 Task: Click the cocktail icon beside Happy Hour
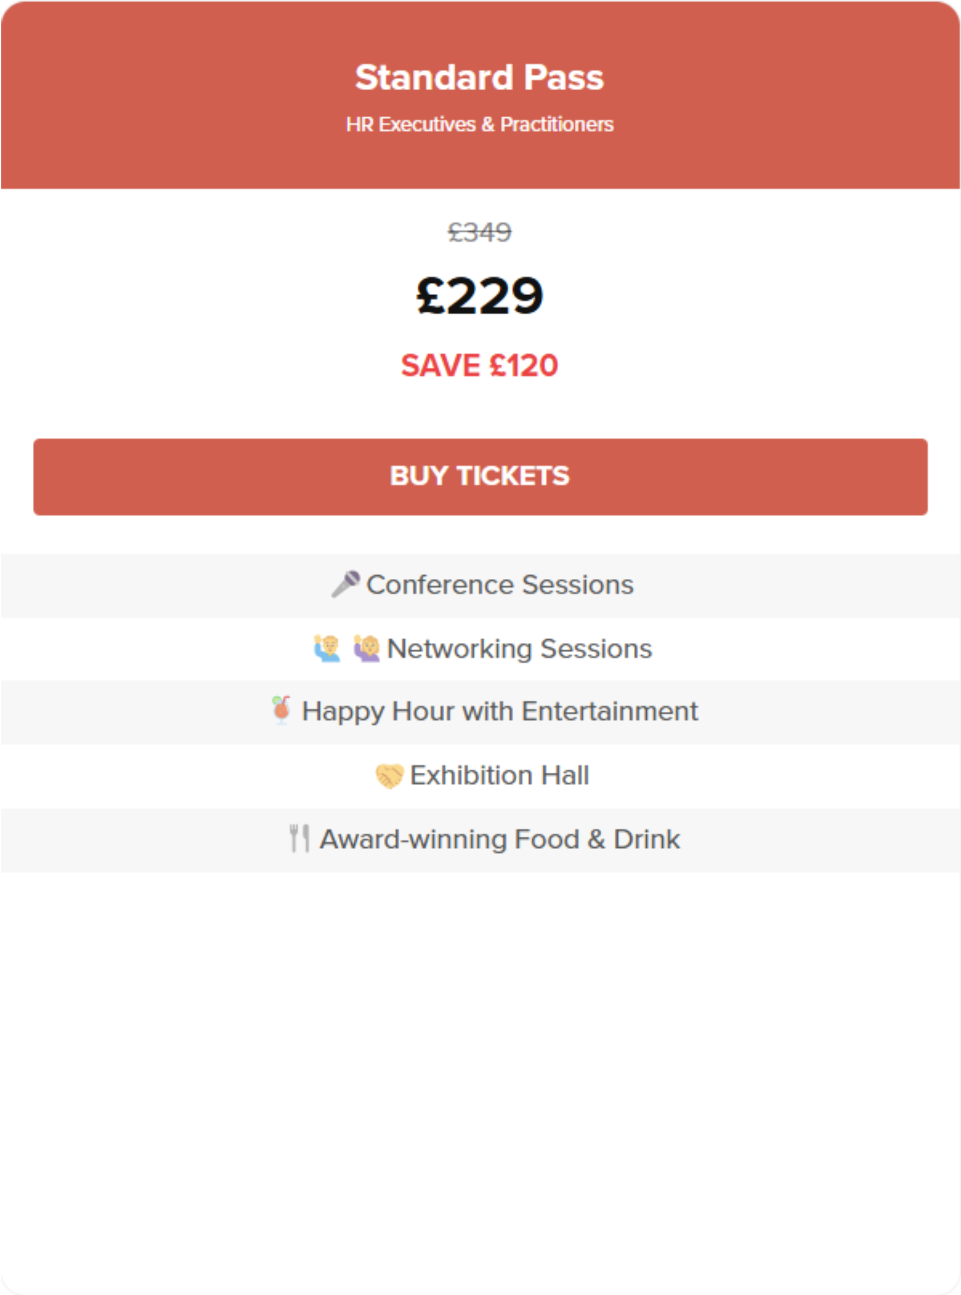281,710
